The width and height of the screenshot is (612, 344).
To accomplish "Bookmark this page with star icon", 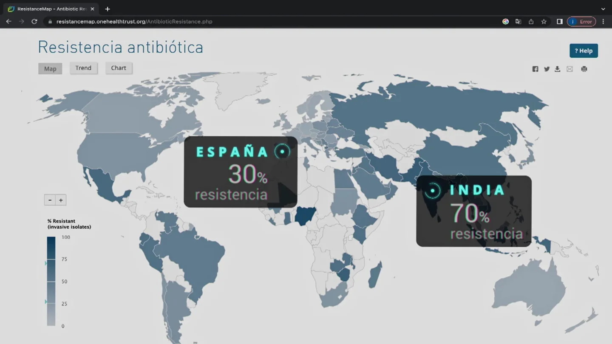I will click(544, 21).
